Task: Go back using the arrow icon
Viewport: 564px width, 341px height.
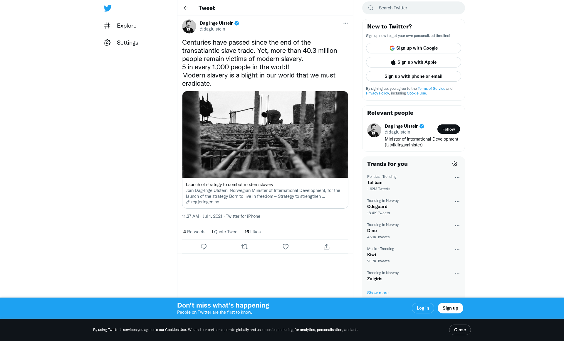Action: pyautogui.click(x=186, y=8)
